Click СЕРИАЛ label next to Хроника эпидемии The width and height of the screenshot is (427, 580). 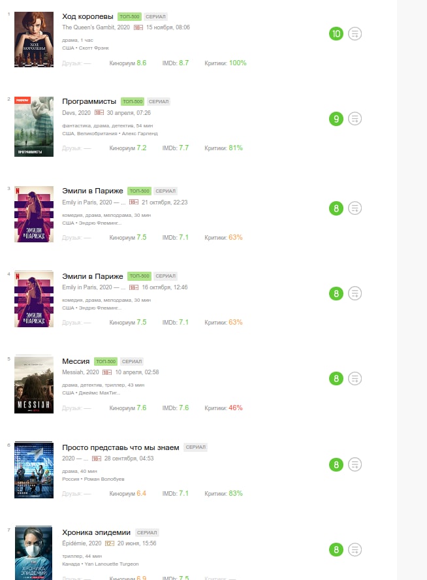click(x=147, y=533)
